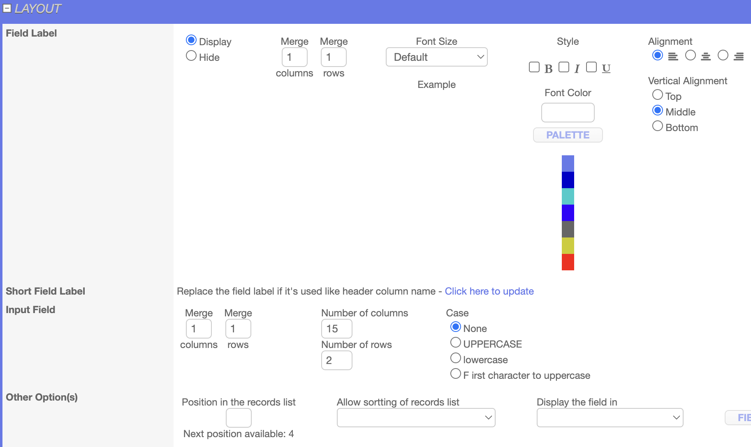Viewport: 751px width, 447px height.
Task: Select left alignment icon option
Action: coord(657,55)
